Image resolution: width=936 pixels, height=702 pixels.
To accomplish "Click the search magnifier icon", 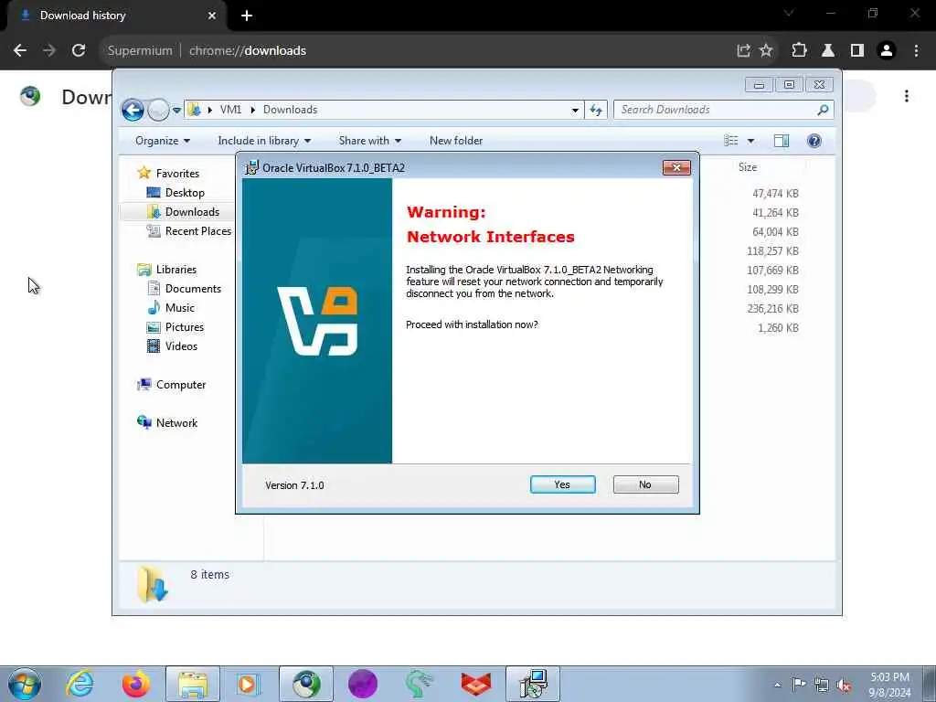I will tap(824, 110).
